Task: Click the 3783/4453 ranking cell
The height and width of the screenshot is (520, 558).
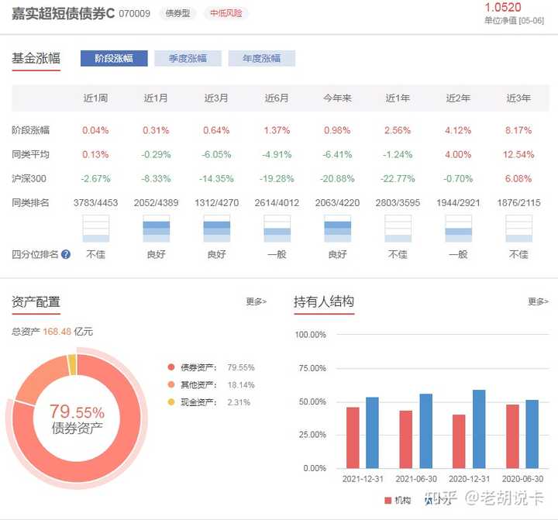Action: pyautogui.click(x=96, y=203)
